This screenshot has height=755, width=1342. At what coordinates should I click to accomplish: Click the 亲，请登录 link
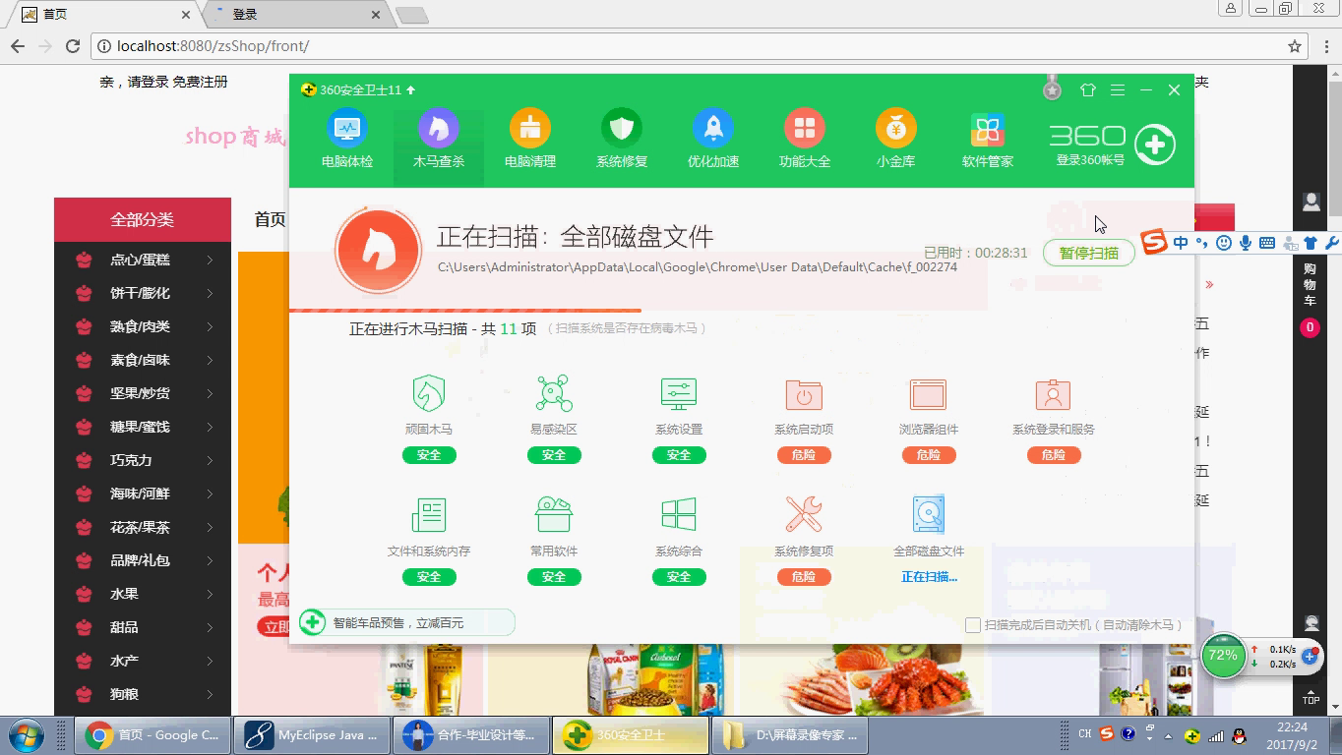coord(134,82)
